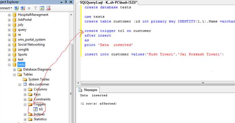
Task: Select the tr1 trigger icon
Action: [x=35, y=109]
